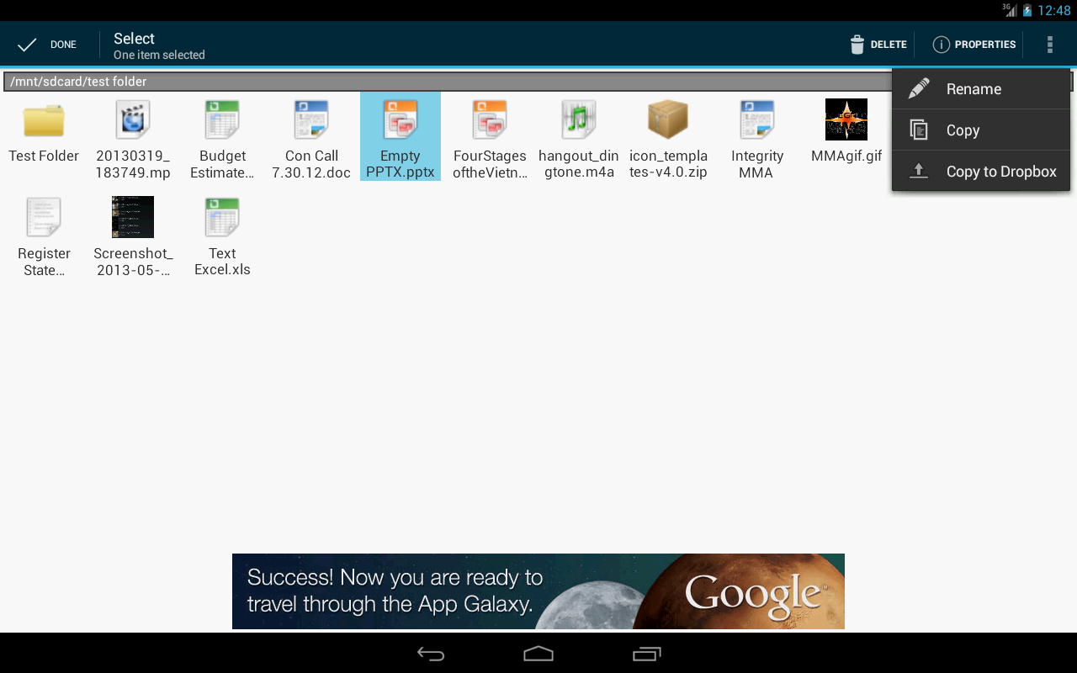The width and height of the screenshot is (1077, 673).
Task: Click the 3G signal strength icon
Action: pyautogui.click(x=1010, y=10)
